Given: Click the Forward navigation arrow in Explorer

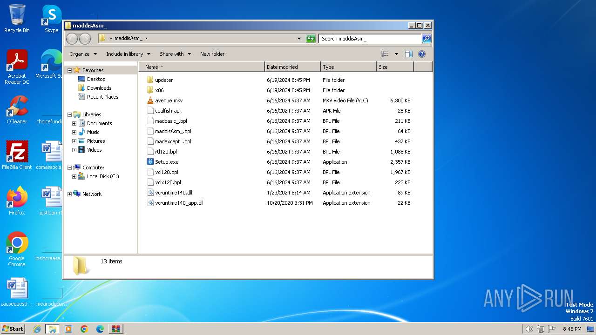Looking at the screenshot, I should pos(85,39).
